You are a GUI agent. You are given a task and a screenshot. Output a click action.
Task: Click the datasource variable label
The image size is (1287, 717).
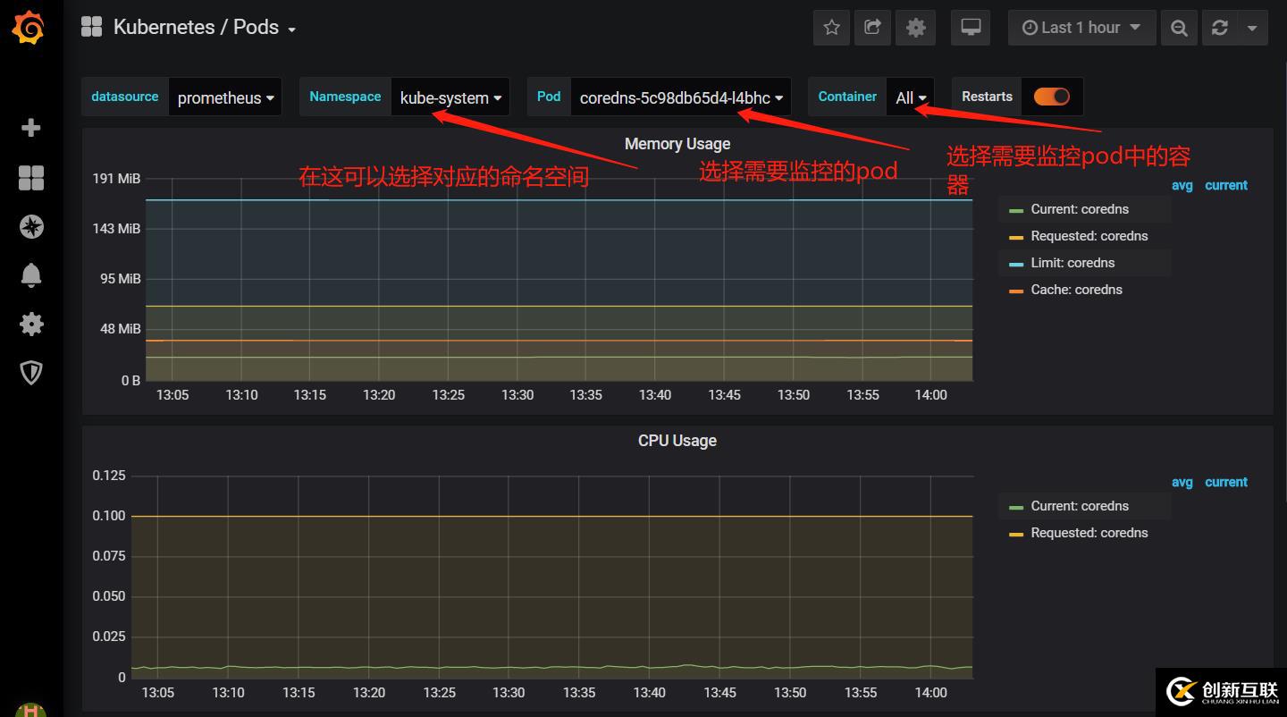tap(125, 97)
